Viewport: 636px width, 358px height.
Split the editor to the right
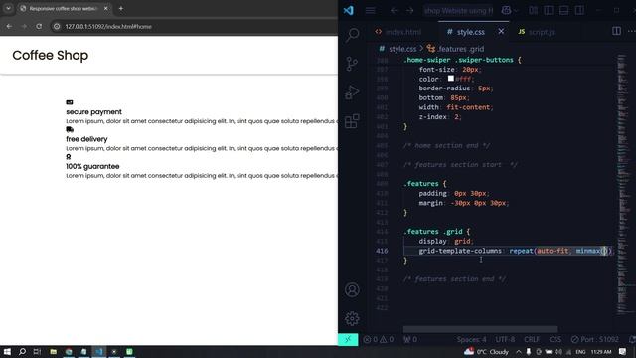(616, 31)
